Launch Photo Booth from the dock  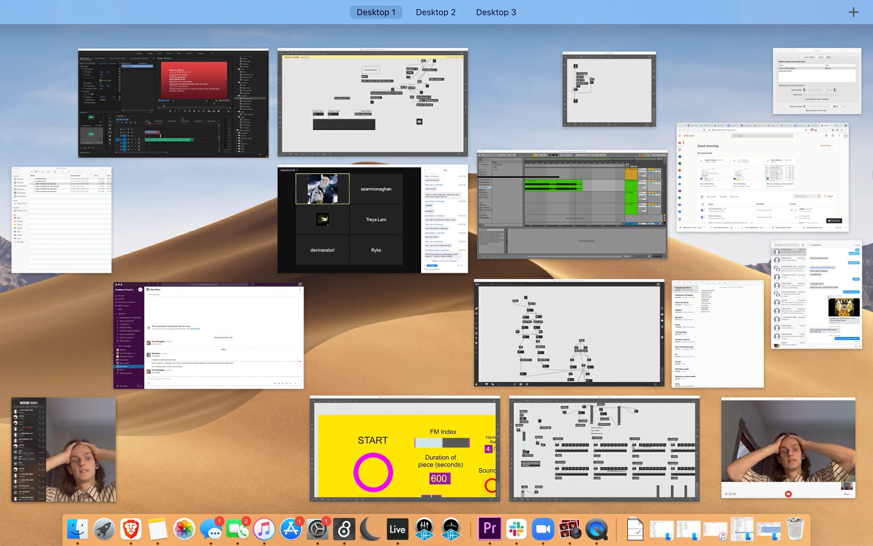pos(569,529)
